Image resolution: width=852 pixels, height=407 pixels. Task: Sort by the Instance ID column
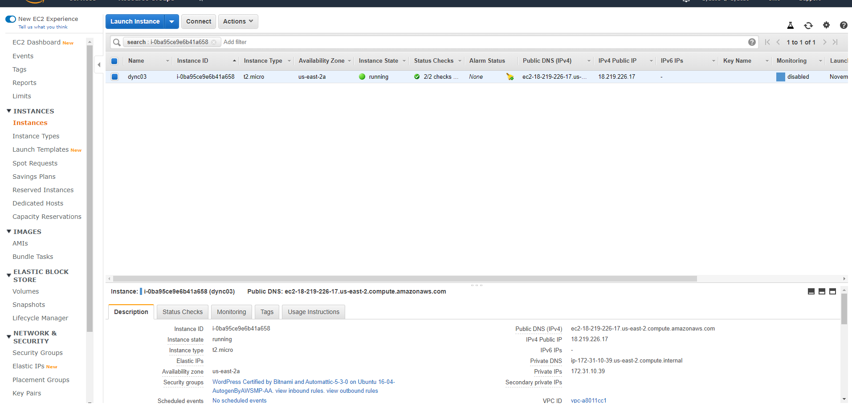click(x=192, y=61)
